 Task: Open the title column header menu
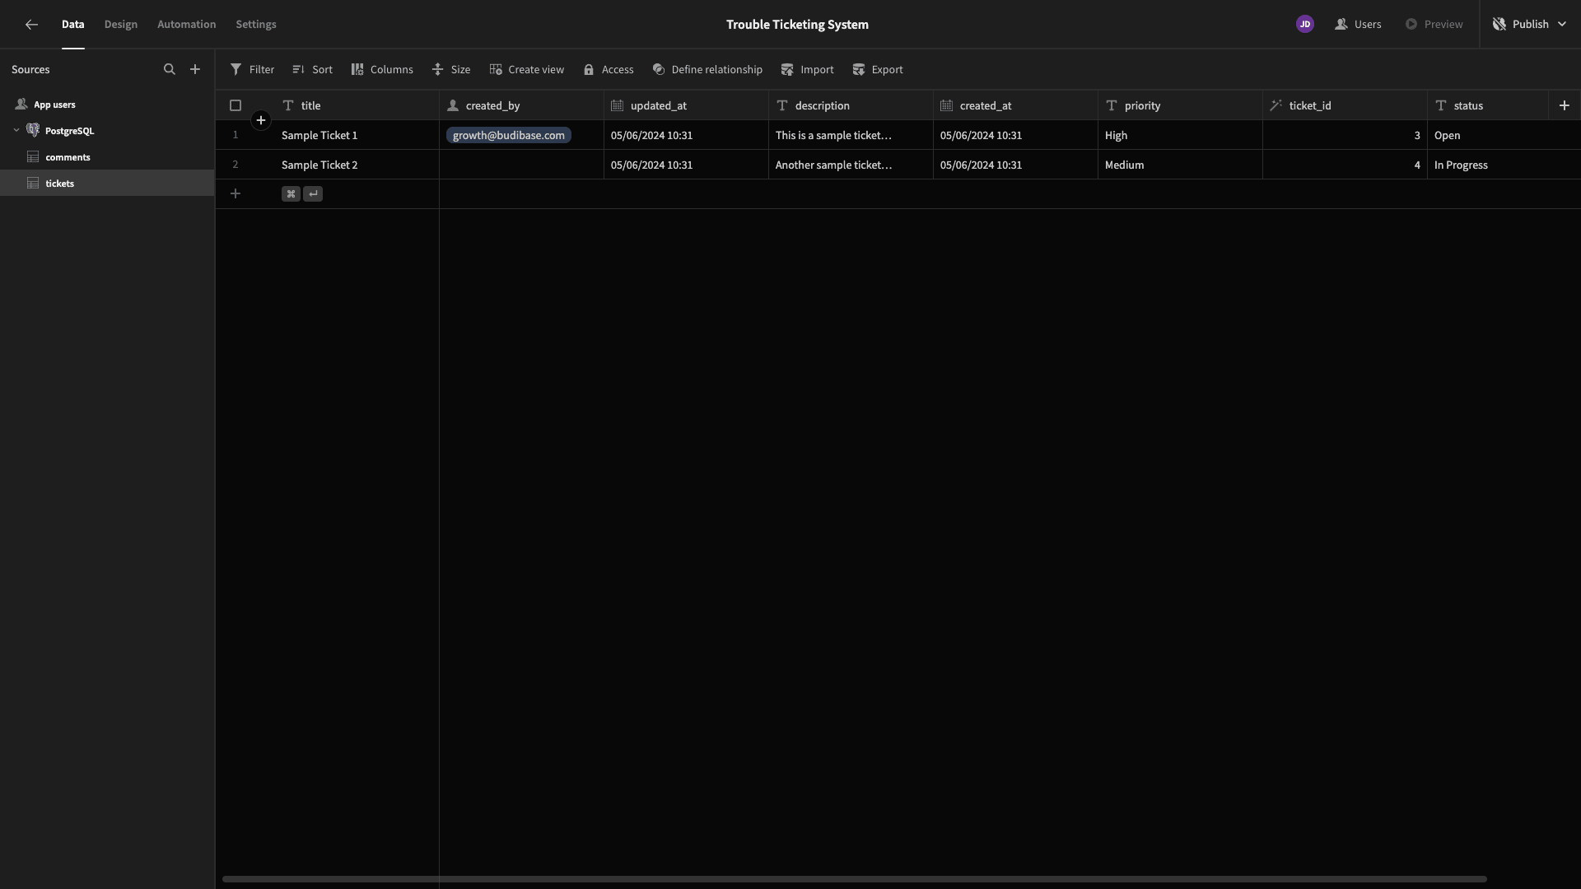(357, 105)
